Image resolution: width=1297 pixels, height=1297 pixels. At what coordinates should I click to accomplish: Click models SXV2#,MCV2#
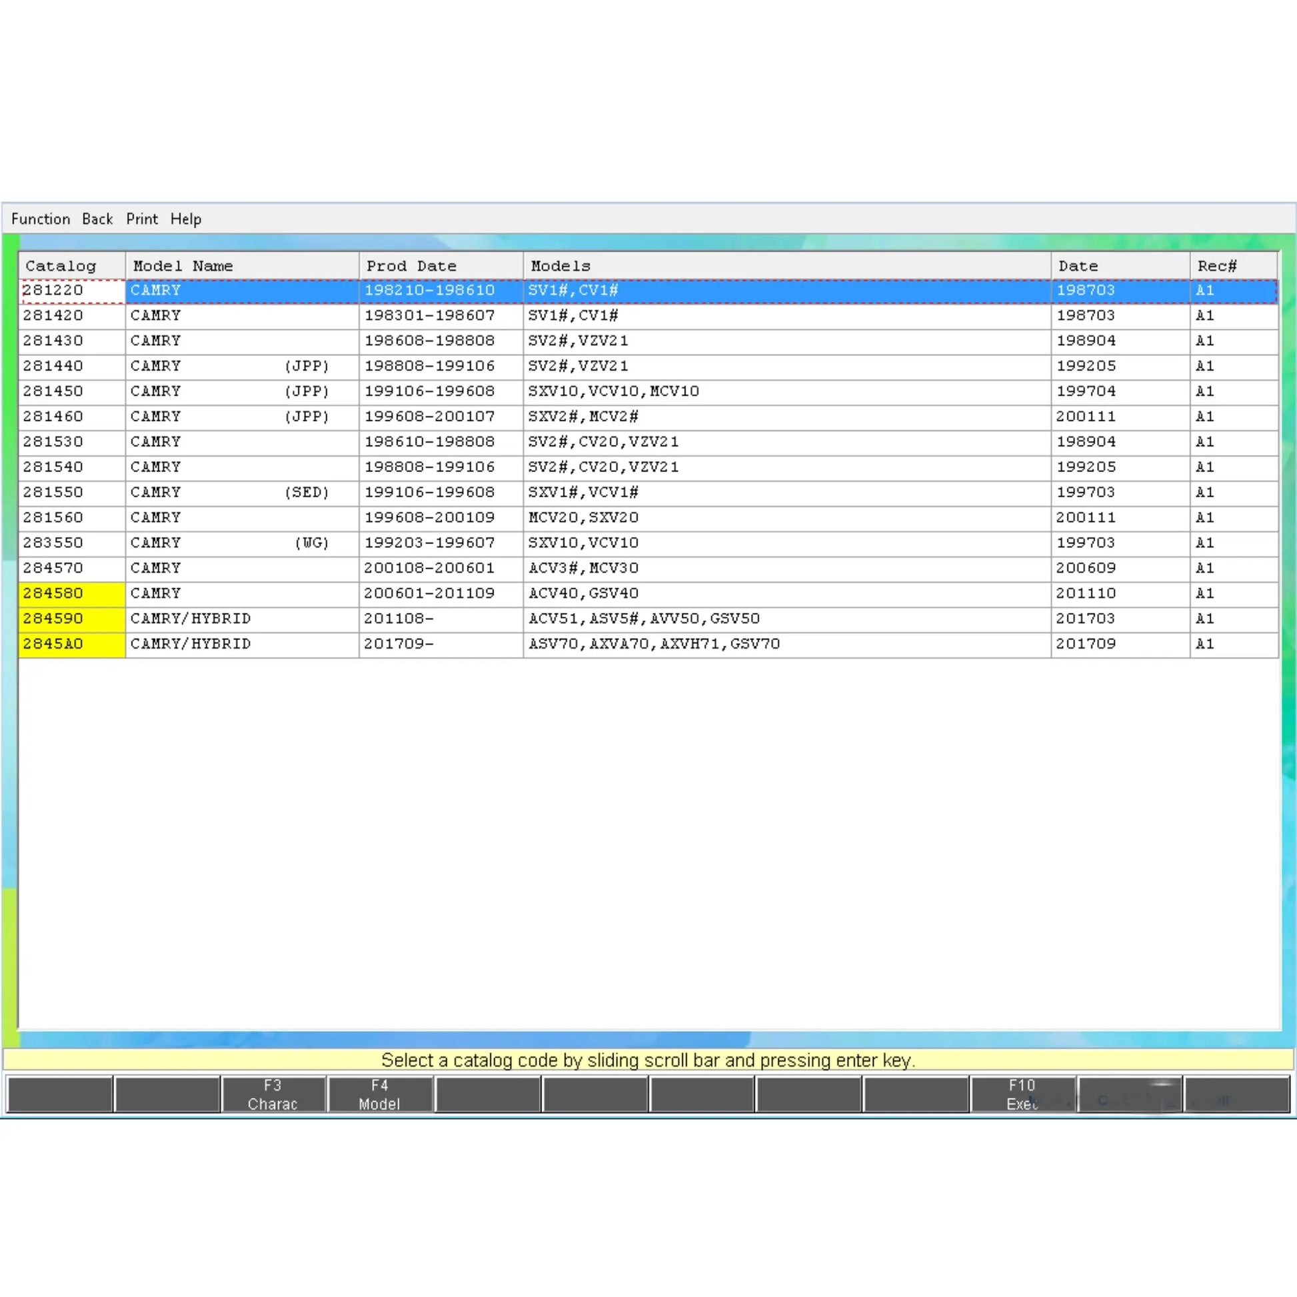click(x=583, y=417)
